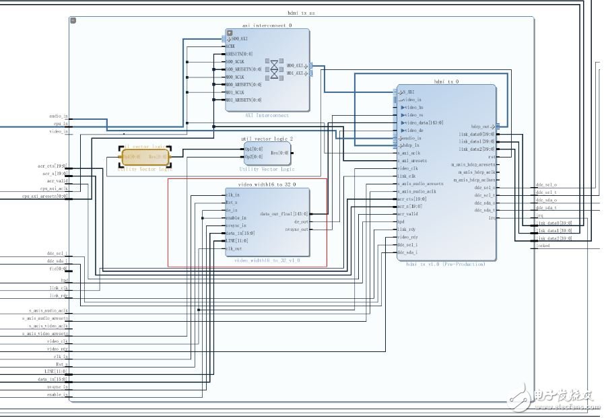Image resolution: width=606 pixels, height=418 pixels.
Task: Select the acr_valid external port on left edge
Action: (x=58, y=181)
